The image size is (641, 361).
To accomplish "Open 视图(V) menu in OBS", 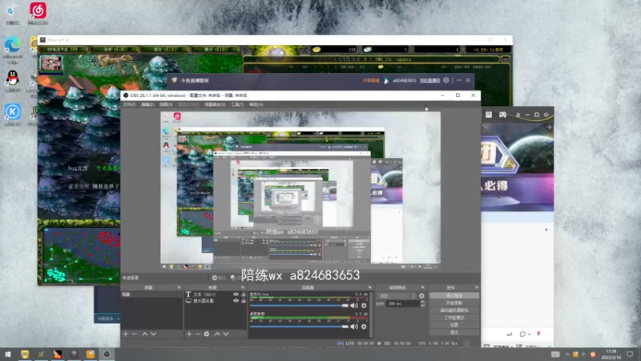I will click(166, 105).
